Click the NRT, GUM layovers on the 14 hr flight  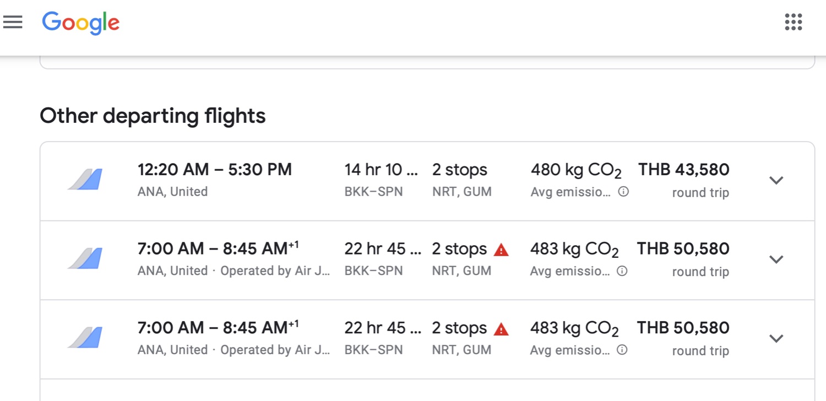[x=462, y=192]
